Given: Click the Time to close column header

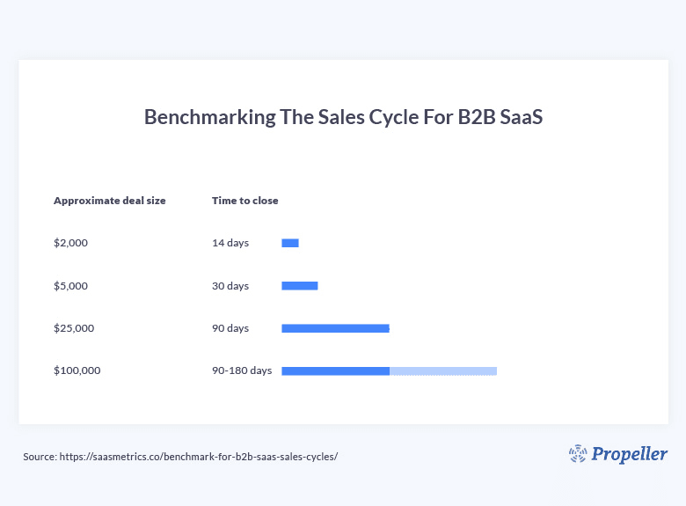Looking at the screenshot, I should coord(245,201).
